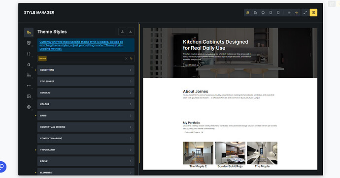This screenshot has height=178, width=340.
Task: Click the About Jornes heading
Action: [195, 91]
